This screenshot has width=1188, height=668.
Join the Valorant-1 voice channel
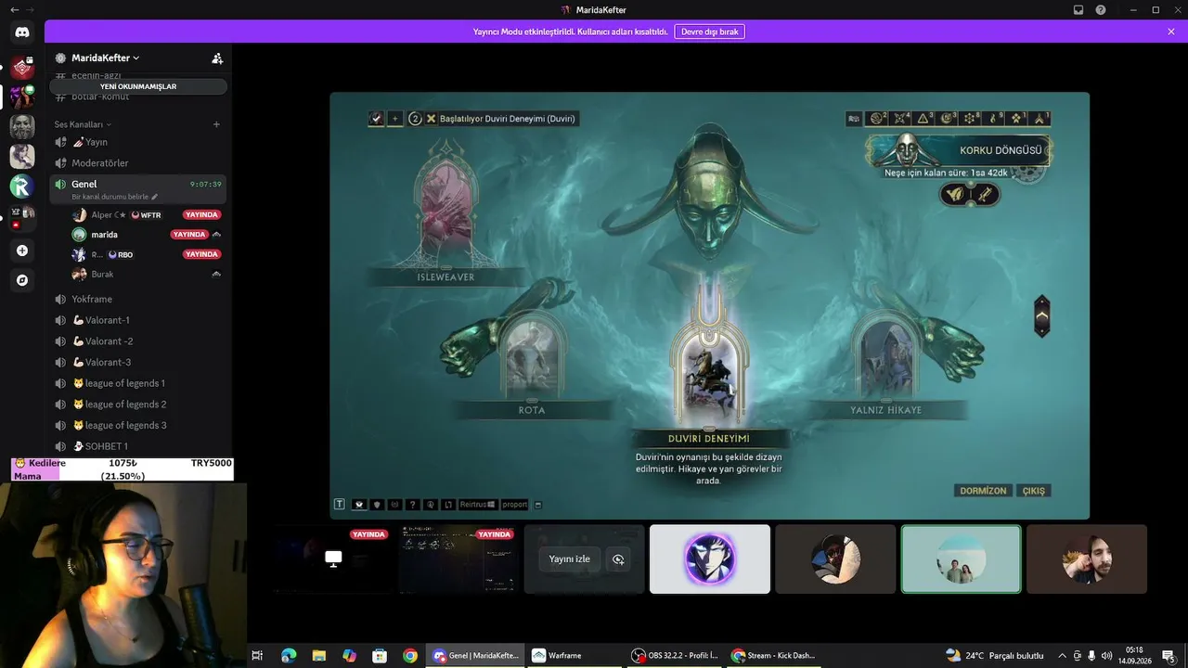(x=137, y=320)
